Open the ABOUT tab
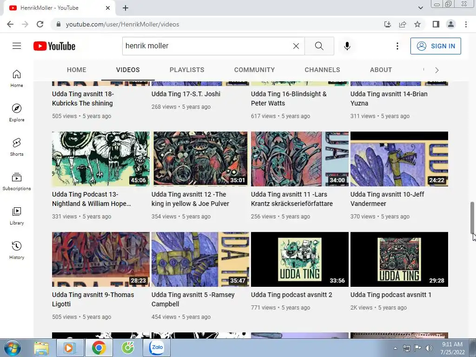 click(x=381, y=70)
